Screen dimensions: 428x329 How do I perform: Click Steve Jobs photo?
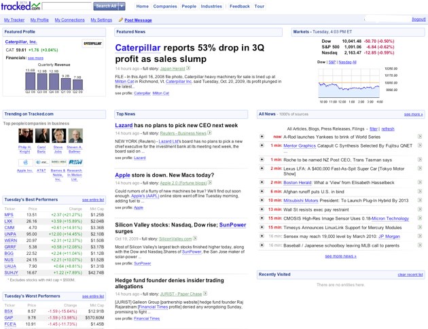[59, 136]
